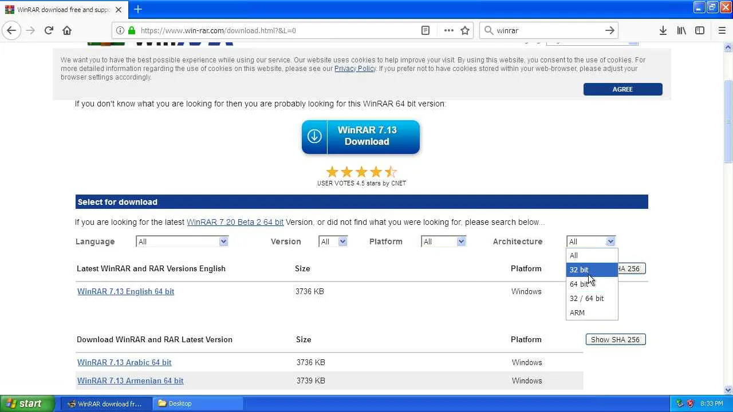Open page actions three-dot menu
Viewport: 733px width, 412px height.
448,30
